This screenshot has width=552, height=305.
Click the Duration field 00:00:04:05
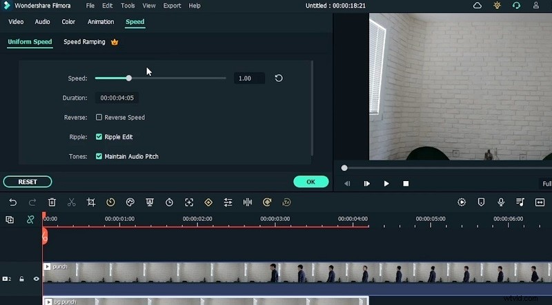[x=117, y=98]
